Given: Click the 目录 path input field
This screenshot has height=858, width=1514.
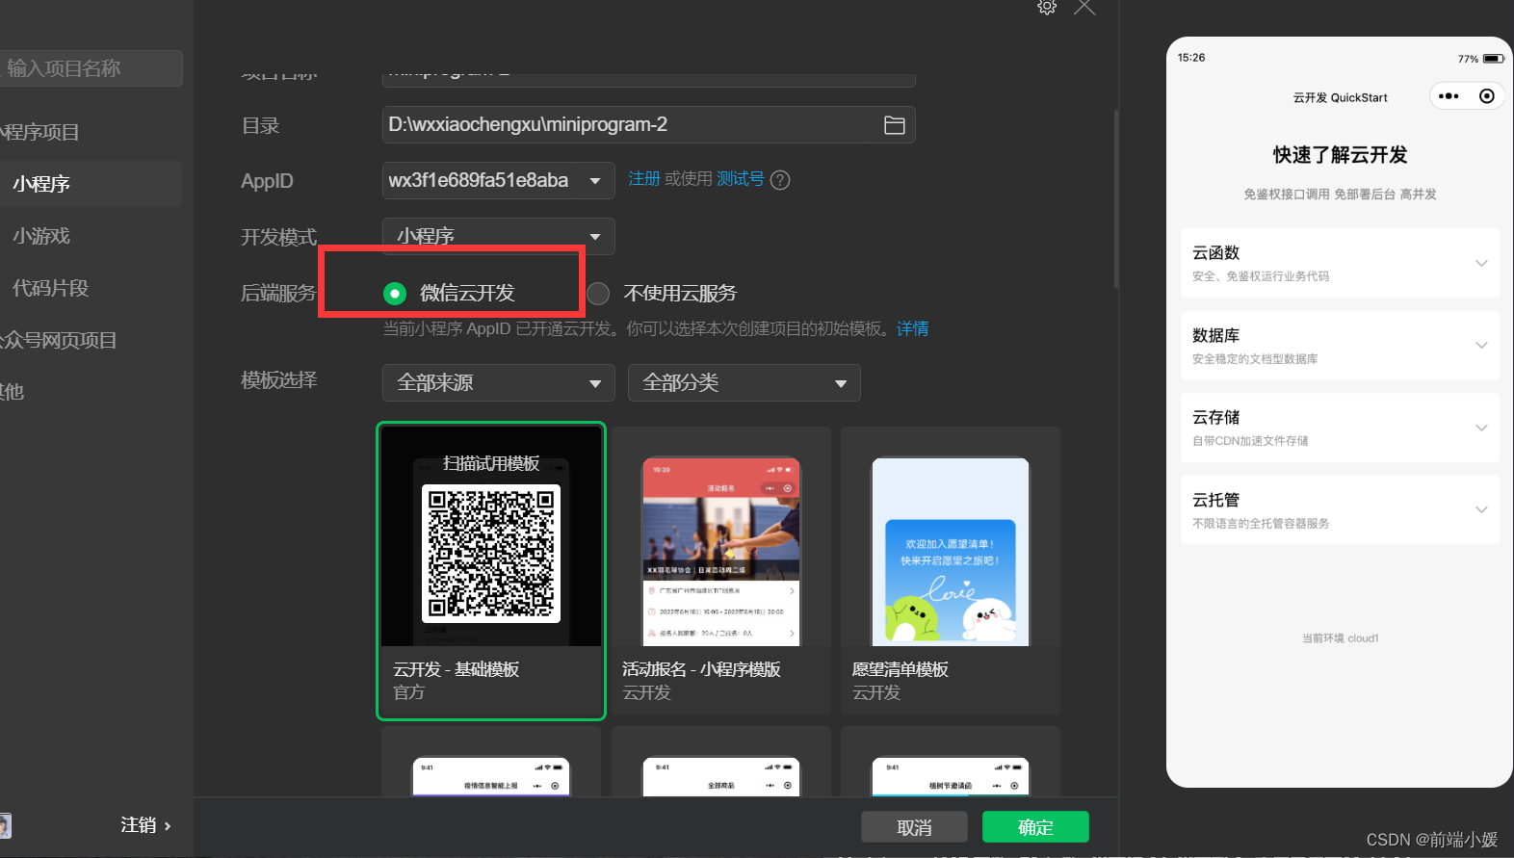Looking at the screenshot, I should 648,125.
